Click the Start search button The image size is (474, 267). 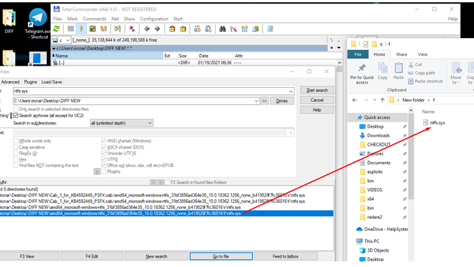pos(317,90)
